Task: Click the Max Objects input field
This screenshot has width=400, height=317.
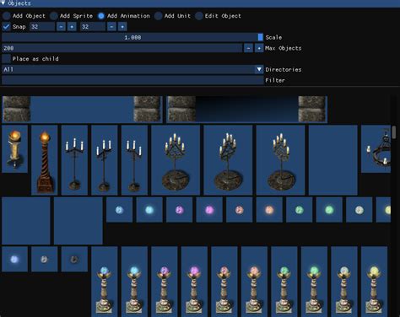Action: [122, 48]
